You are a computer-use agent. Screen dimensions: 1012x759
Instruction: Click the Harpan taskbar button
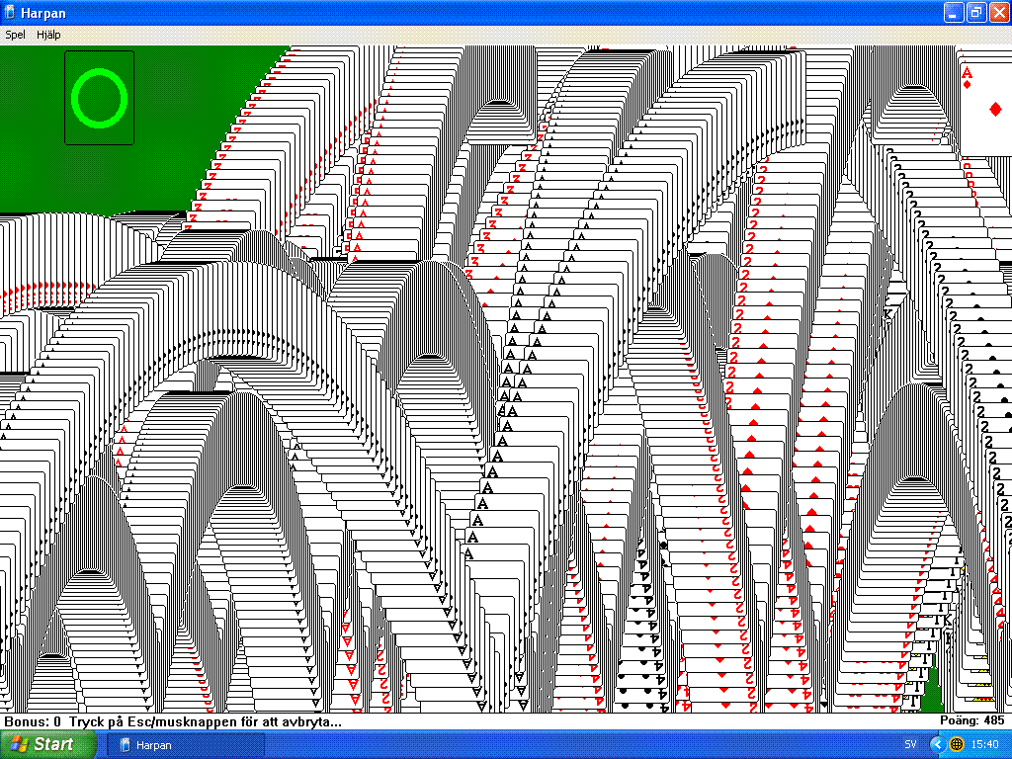[x=188, y=744]
